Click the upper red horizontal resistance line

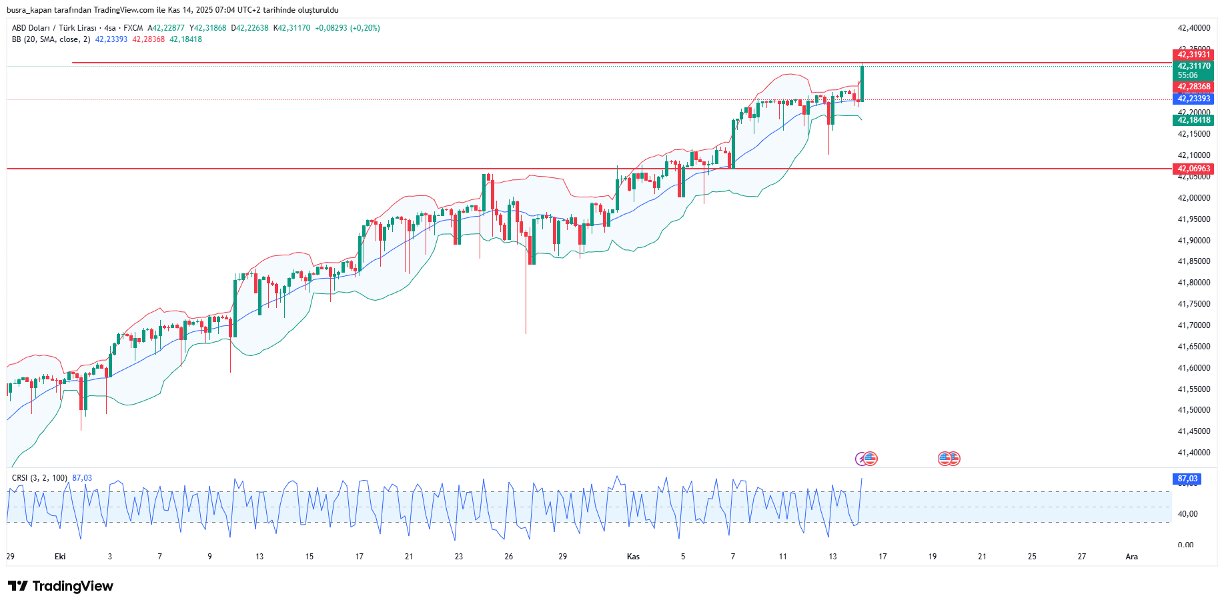click(x=467, y=63)
